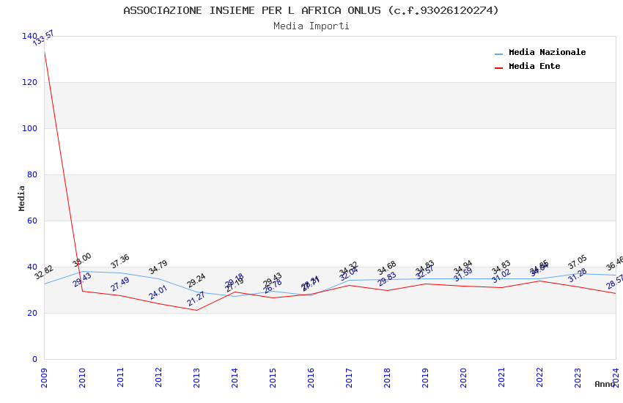Click the red Media Ente legend swatch
This screenshot has height=403, width=623.
(498, 68)
